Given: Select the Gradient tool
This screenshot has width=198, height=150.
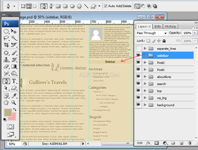Looking at the screenshot, I should point(14,66).
